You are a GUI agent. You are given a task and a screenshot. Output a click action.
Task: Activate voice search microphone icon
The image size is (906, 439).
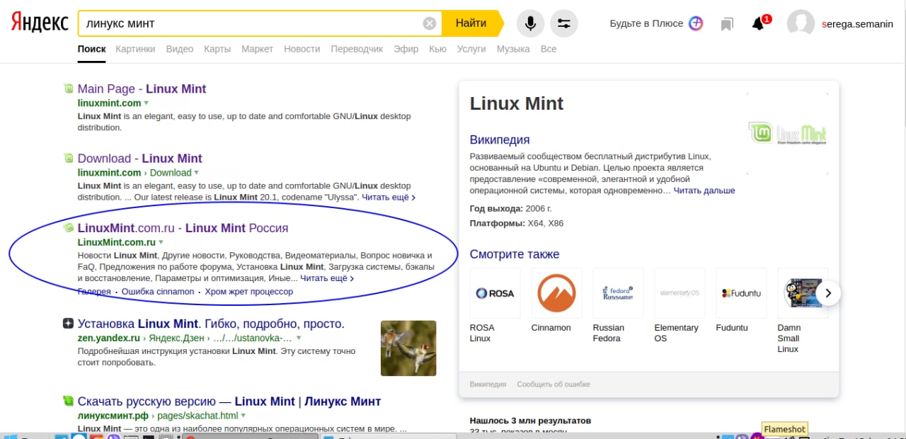(x=530, y=23)
